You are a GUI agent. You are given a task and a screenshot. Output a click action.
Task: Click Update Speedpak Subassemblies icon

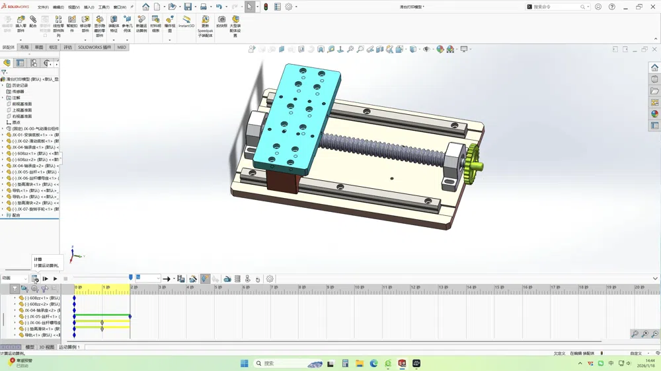[206, 19]
